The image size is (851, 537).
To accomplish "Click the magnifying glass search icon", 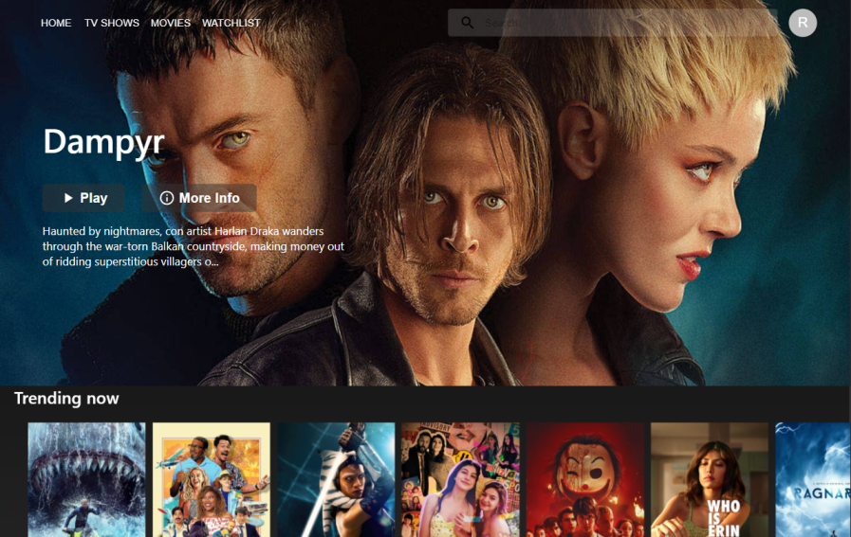I will pos(467,23).
